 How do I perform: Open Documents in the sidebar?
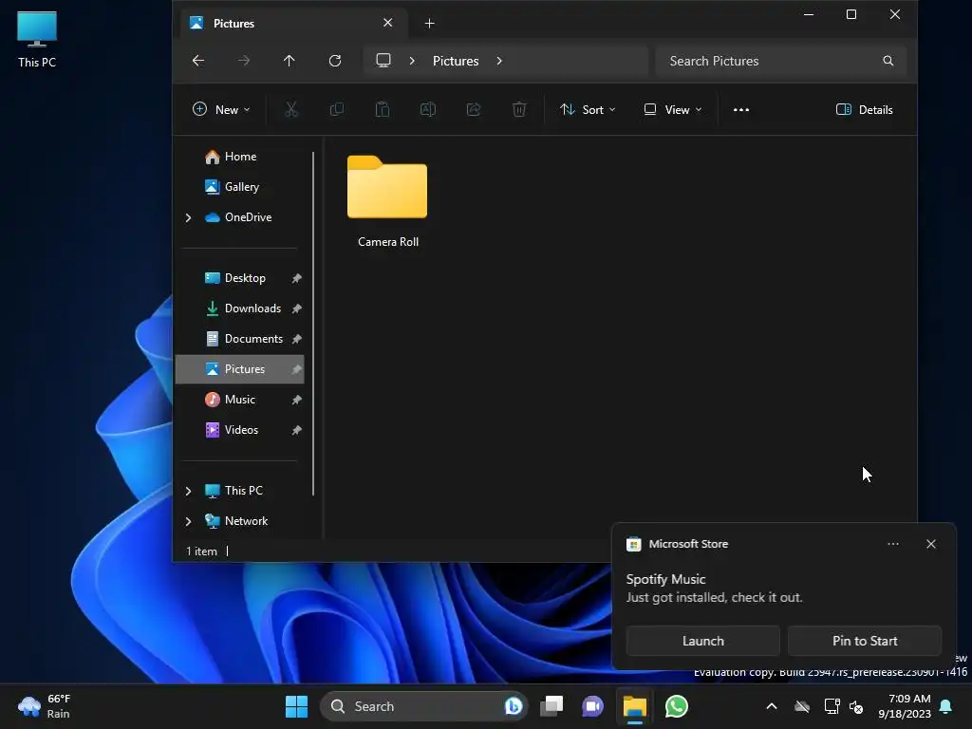tap(239, 339)
